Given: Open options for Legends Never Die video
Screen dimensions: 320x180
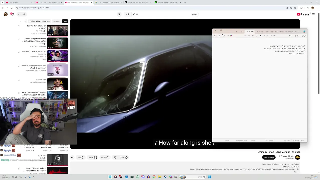Looking at the screenshot, I should click(x=19, y=92).
